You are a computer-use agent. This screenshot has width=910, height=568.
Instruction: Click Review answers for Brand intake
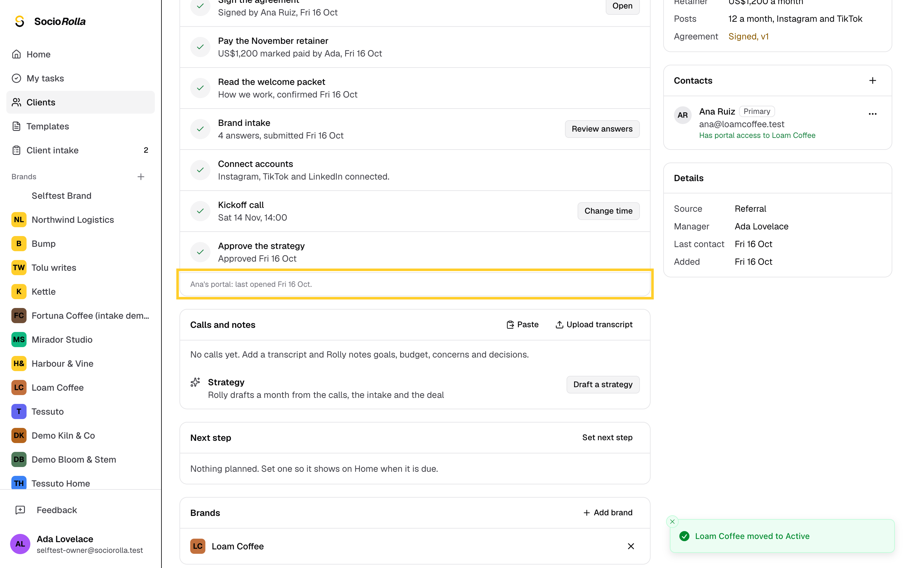tap(602, 129)
